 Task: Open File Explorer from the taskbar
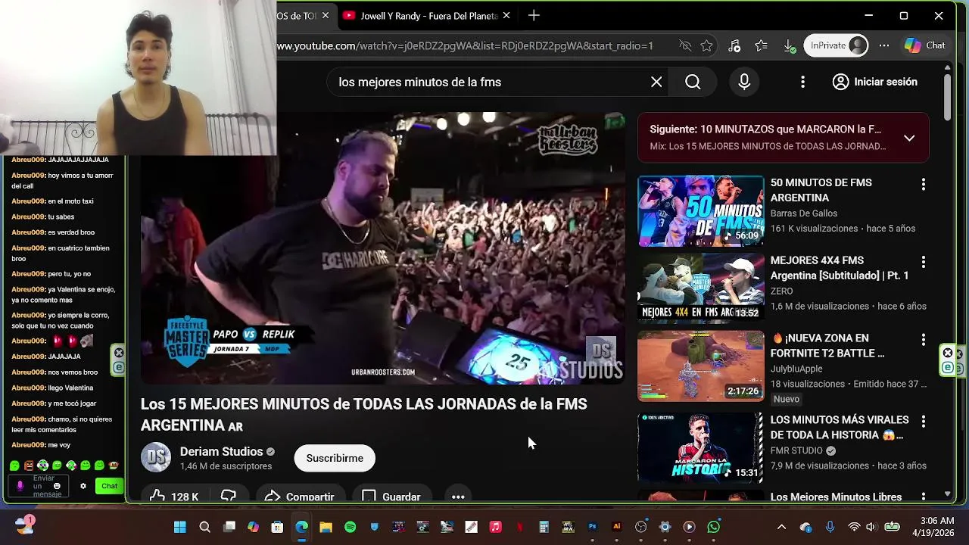click(326, 527)
